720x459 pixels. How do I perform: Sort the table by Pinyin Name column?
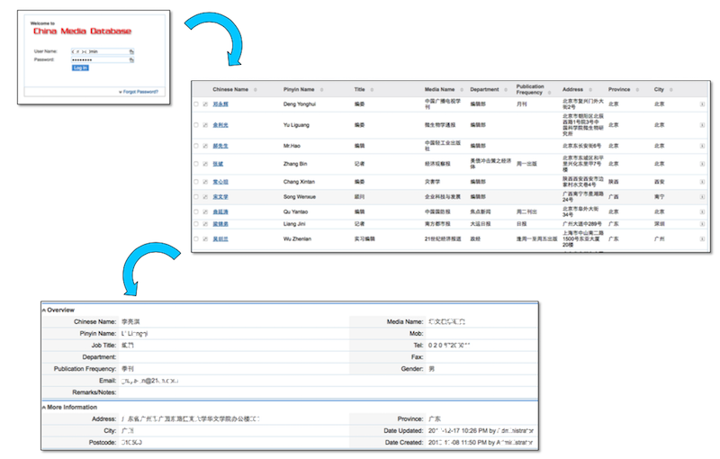tap(301, 90)
